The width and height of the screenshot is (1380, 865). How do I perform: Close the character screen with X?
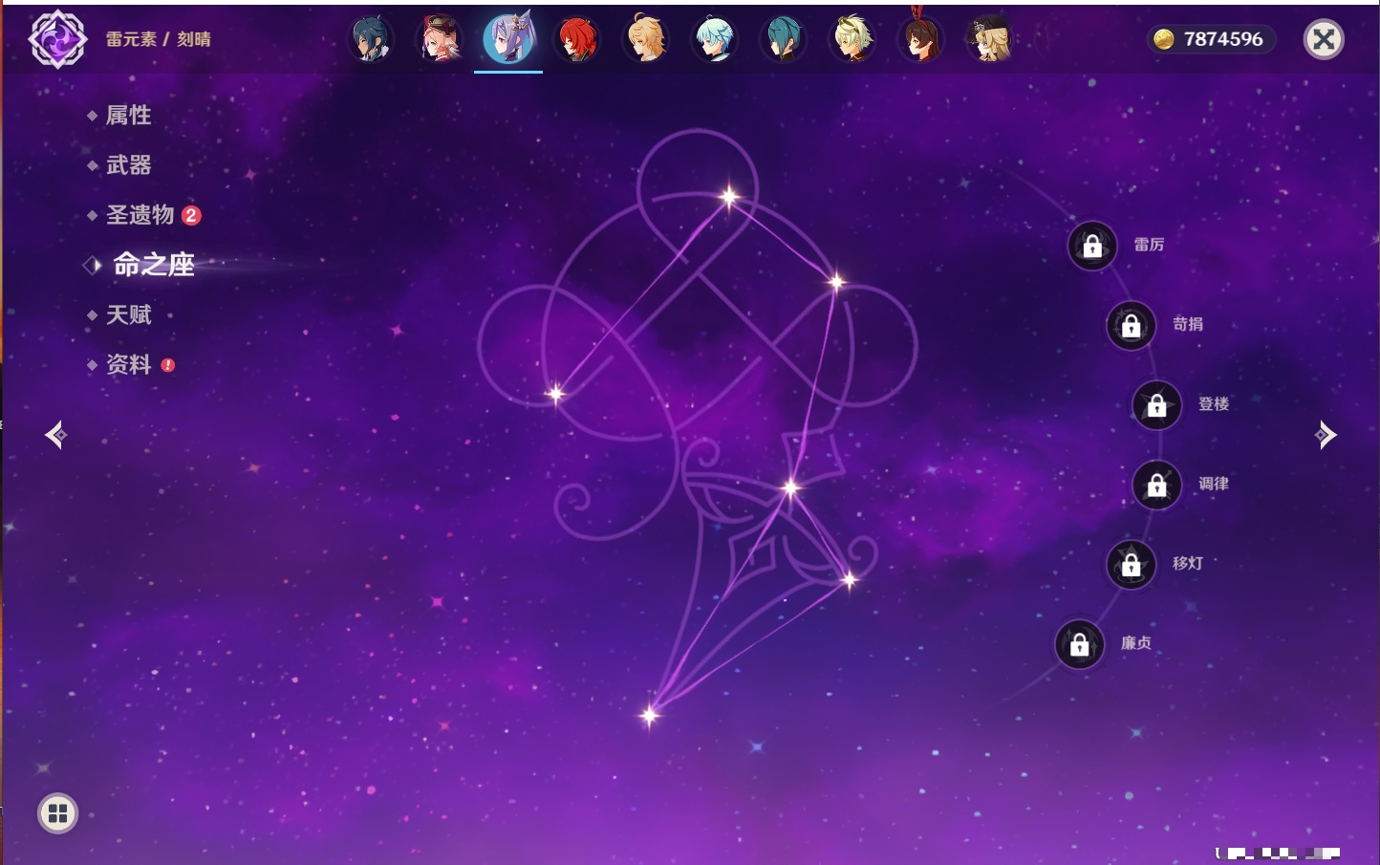click(1324, 39)
